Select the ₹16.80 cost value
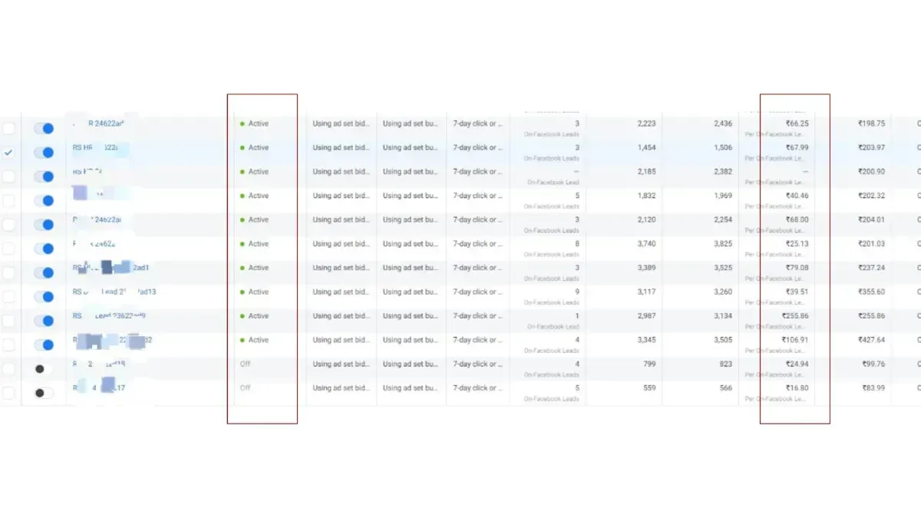Viewport: 921px width, 518px height. point(797,388)
